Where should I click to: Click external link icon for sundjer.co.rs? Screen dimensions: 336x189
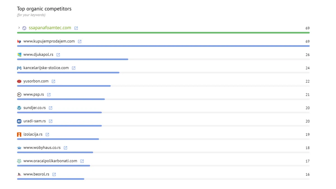point(51,108)
